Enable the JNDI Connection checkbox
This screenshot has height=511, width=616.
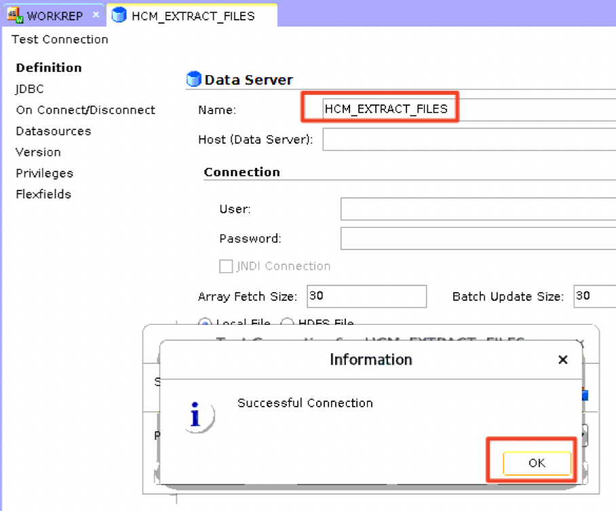(x=226, y=266)
